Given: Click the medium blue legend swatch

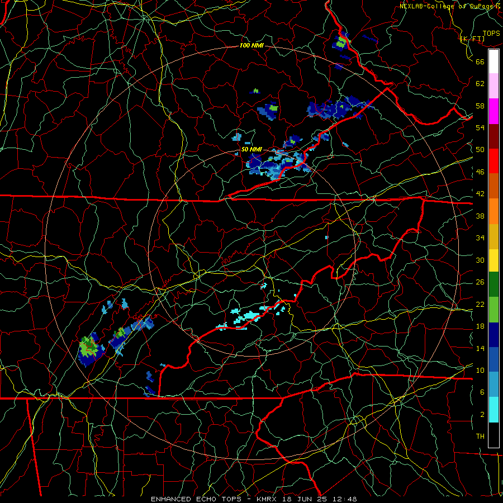Looking at the screenshot, I should click(x=493, y=359).
